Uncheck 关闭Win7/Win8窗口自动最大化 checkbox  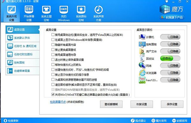tap(53, 94)
